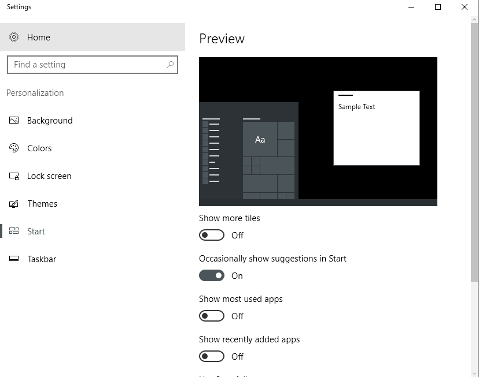Image resolution: width=479 pixels, height=377 pixels.
Task: Click the Lock screen icon
Action: [14, 176]
